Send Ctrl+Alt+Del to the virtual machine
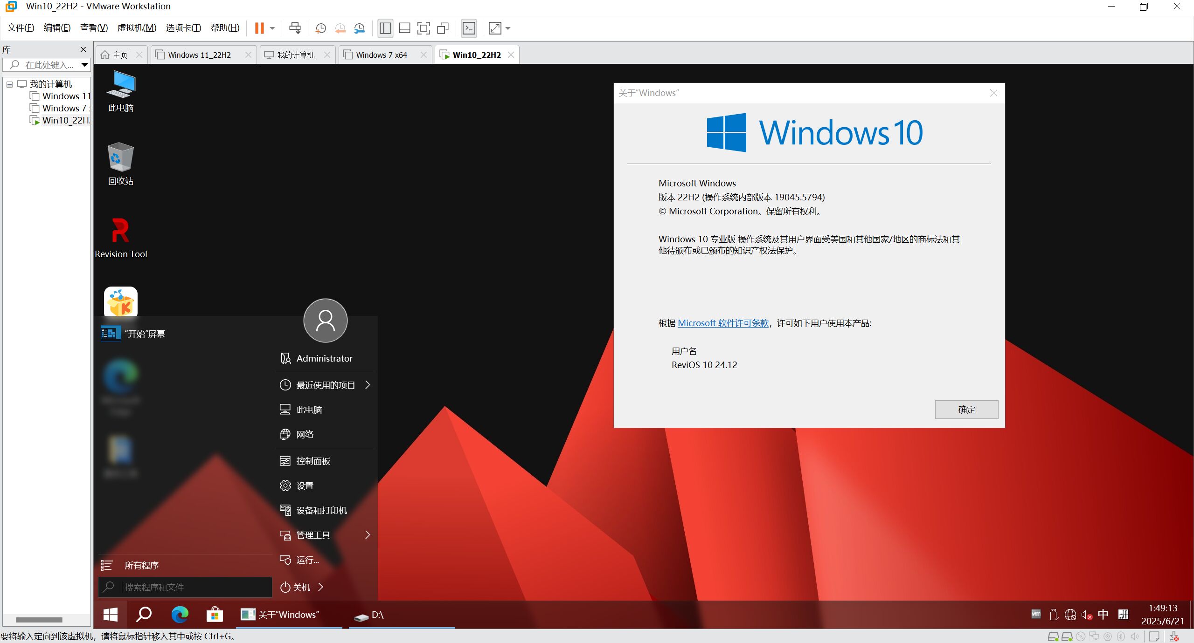Image resolution: width=1194 pixels, height=643 pixels. (x=295, y=28)
